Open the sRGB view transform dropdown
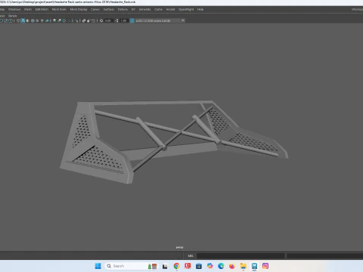 point(160,20)
